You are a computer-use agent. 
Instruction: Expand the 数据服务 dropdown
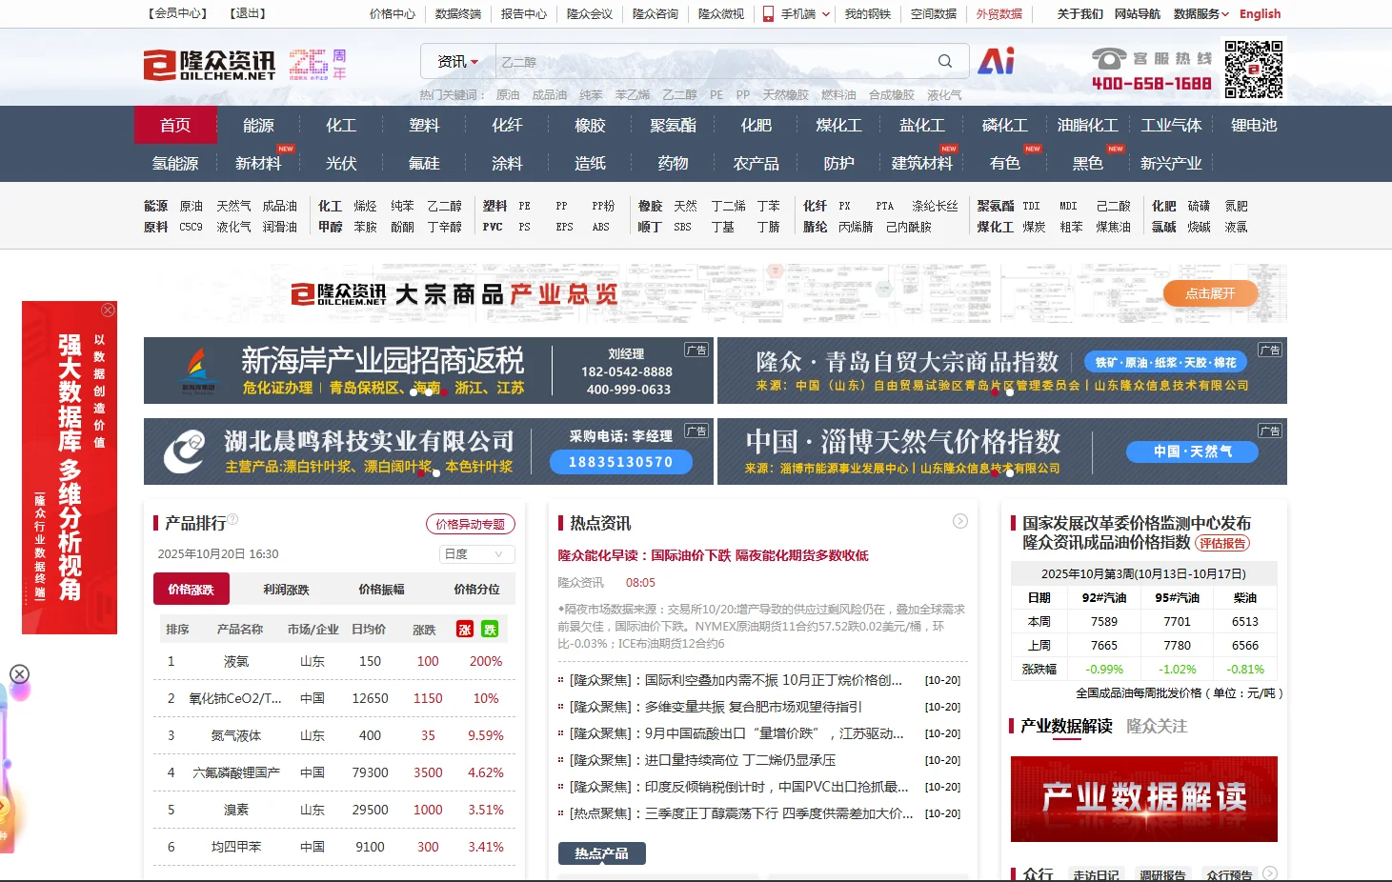(x=1201, y=13)
